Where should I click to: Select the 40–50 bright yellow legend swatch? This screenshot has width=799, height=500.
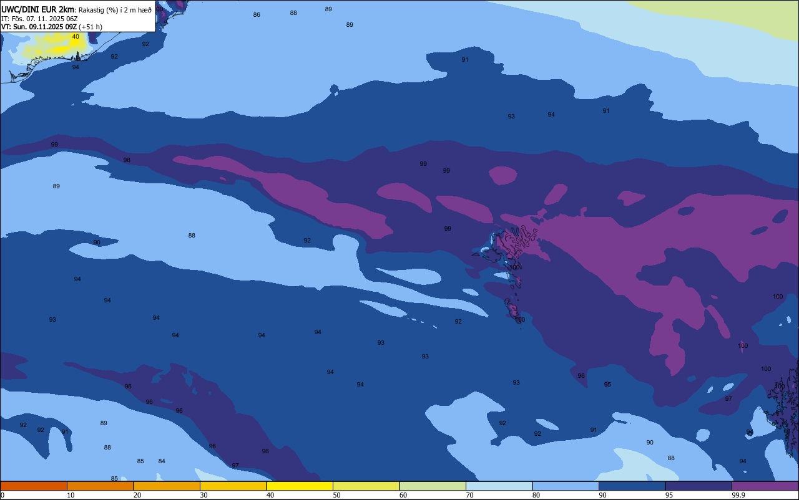pyautogui.click(x=300, y=486)
